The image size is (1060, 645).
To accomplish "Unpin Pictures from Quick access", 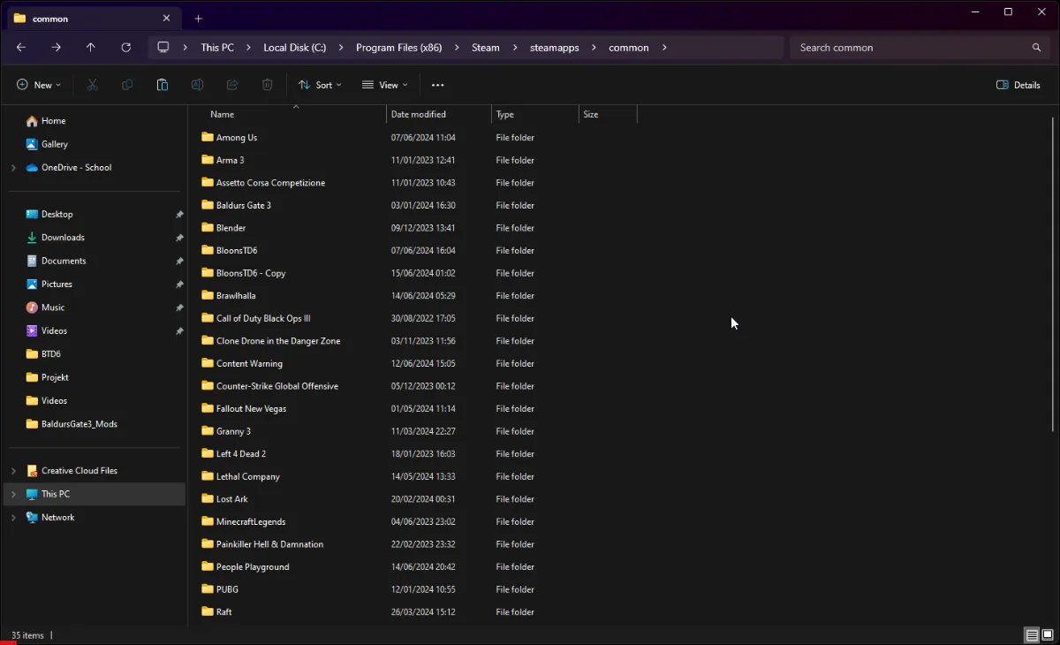I will [x=178, y=284].
